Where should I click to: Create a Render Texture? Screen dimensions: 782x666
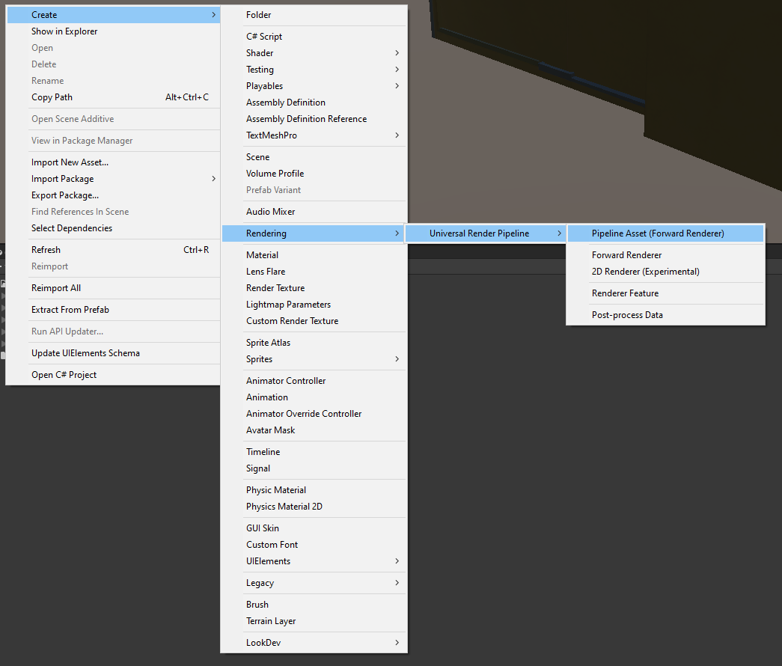[x=314, y=288]
